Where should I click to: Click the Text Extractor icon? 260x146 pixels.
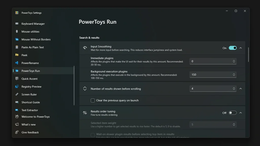(17, 110)
